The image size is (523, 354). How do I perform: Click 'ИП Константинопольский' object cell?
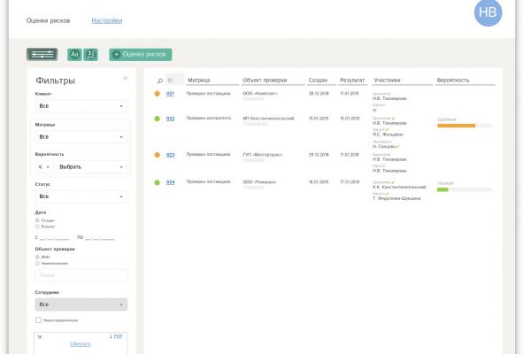pos(268,119)
